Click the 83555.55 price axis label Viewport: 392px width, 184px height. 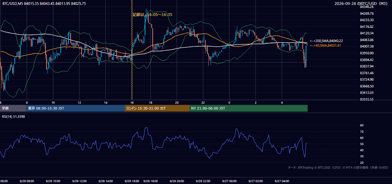(x=367, y=99)
